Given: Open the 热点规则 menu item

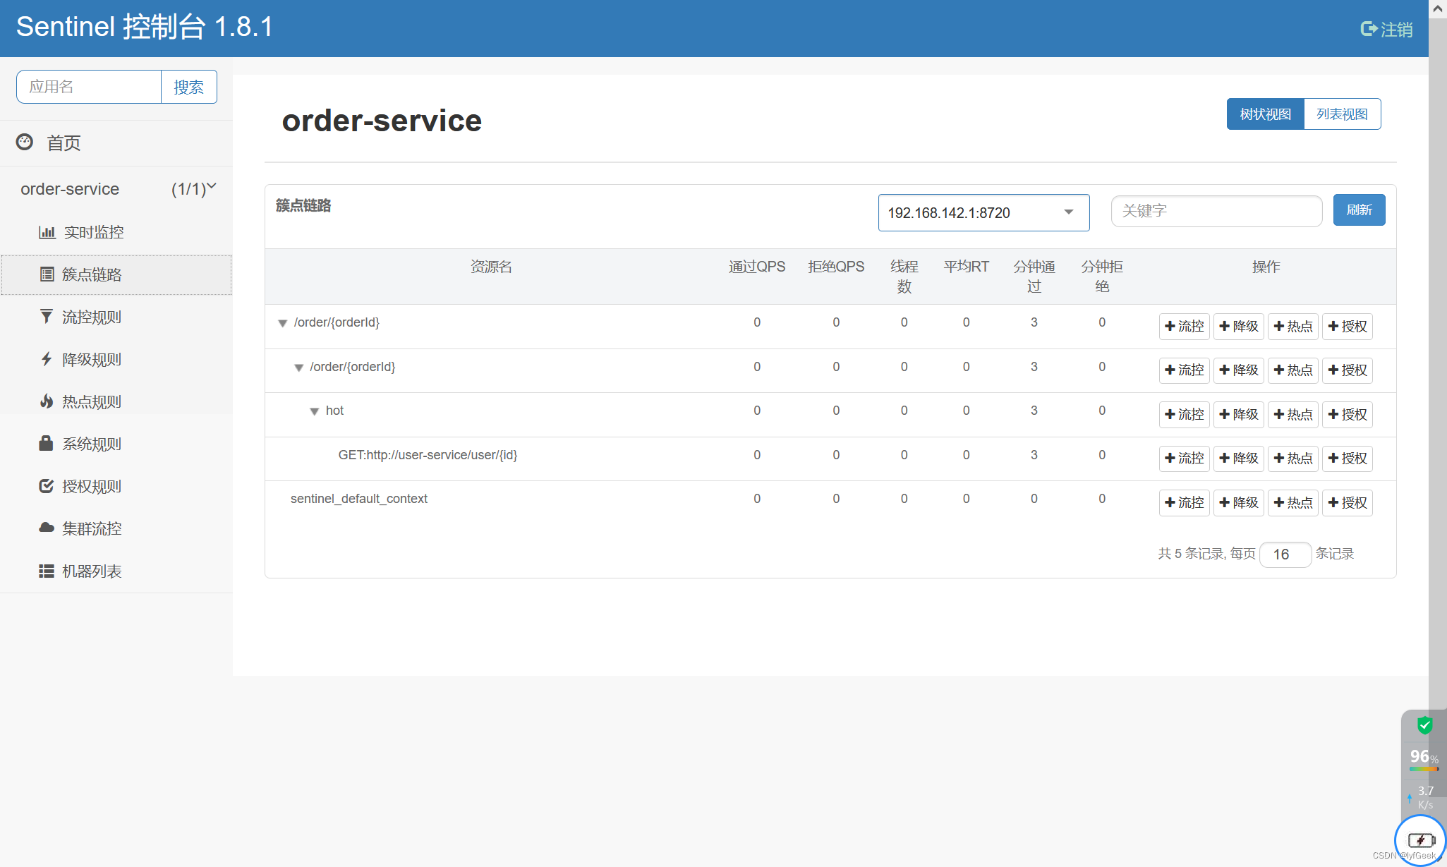Looking at the screenshot, I should (116, 401).
